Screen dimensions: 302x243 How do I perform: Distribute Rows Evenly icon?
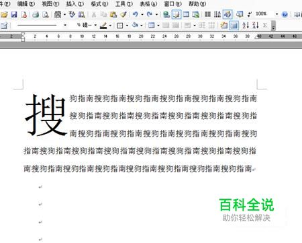202,25
